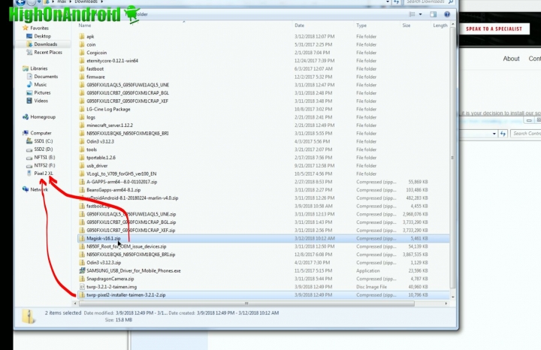541x350 pixels.
Task: Select N950F_Root_for_OEM_issue_devices.zip icon
Action: 82,246
